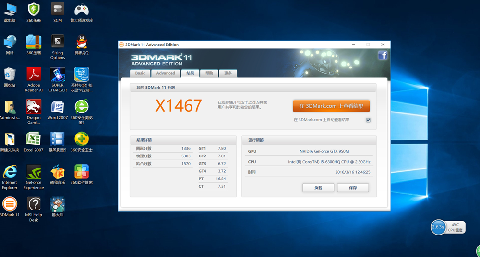Open Dragon Gaming Center desktop icon
Image resolution: width=480 pixels, height=257 pixels.
(x=34, y=107)
